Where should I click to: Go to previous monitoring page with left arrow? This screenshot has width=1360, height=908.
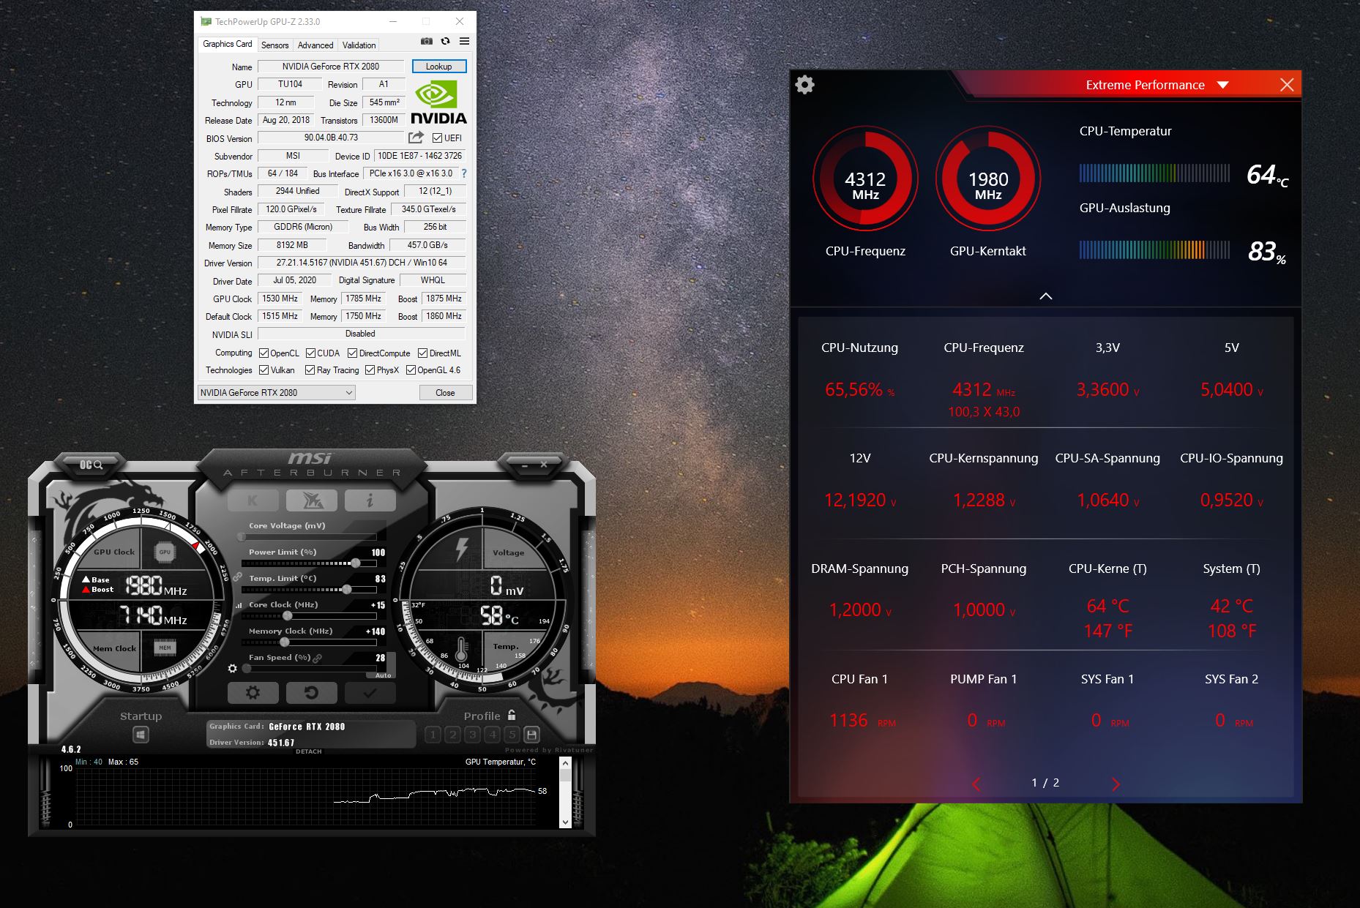coord(976,784)
